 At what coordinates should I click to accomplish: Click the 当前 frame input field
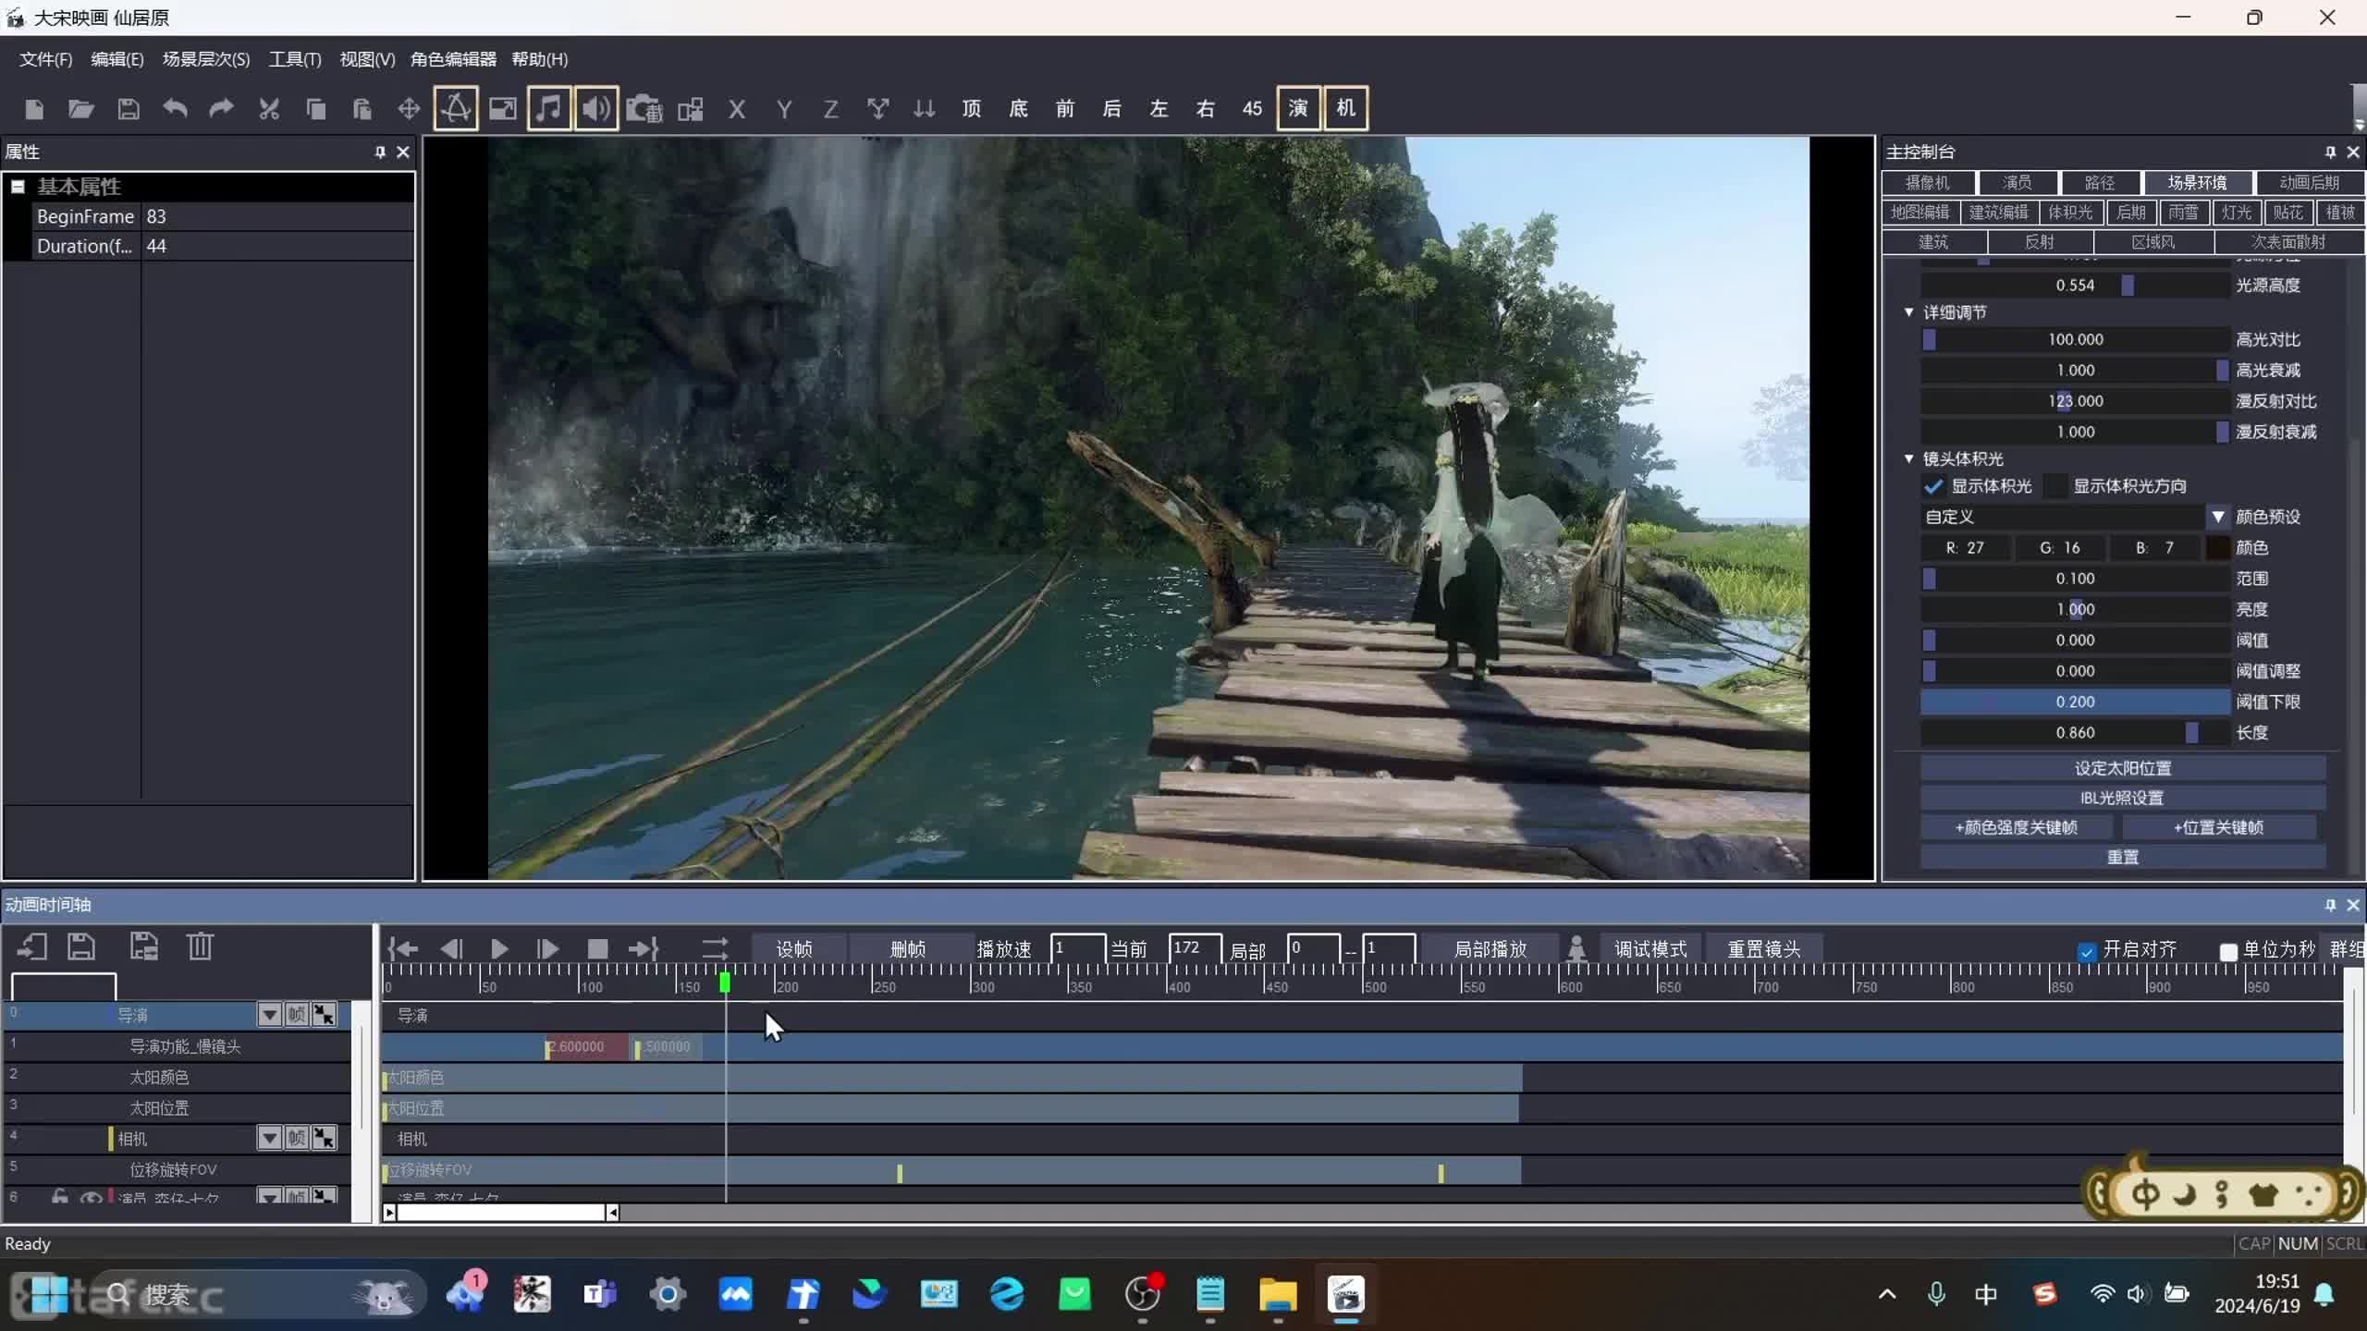pos(1195,948)
